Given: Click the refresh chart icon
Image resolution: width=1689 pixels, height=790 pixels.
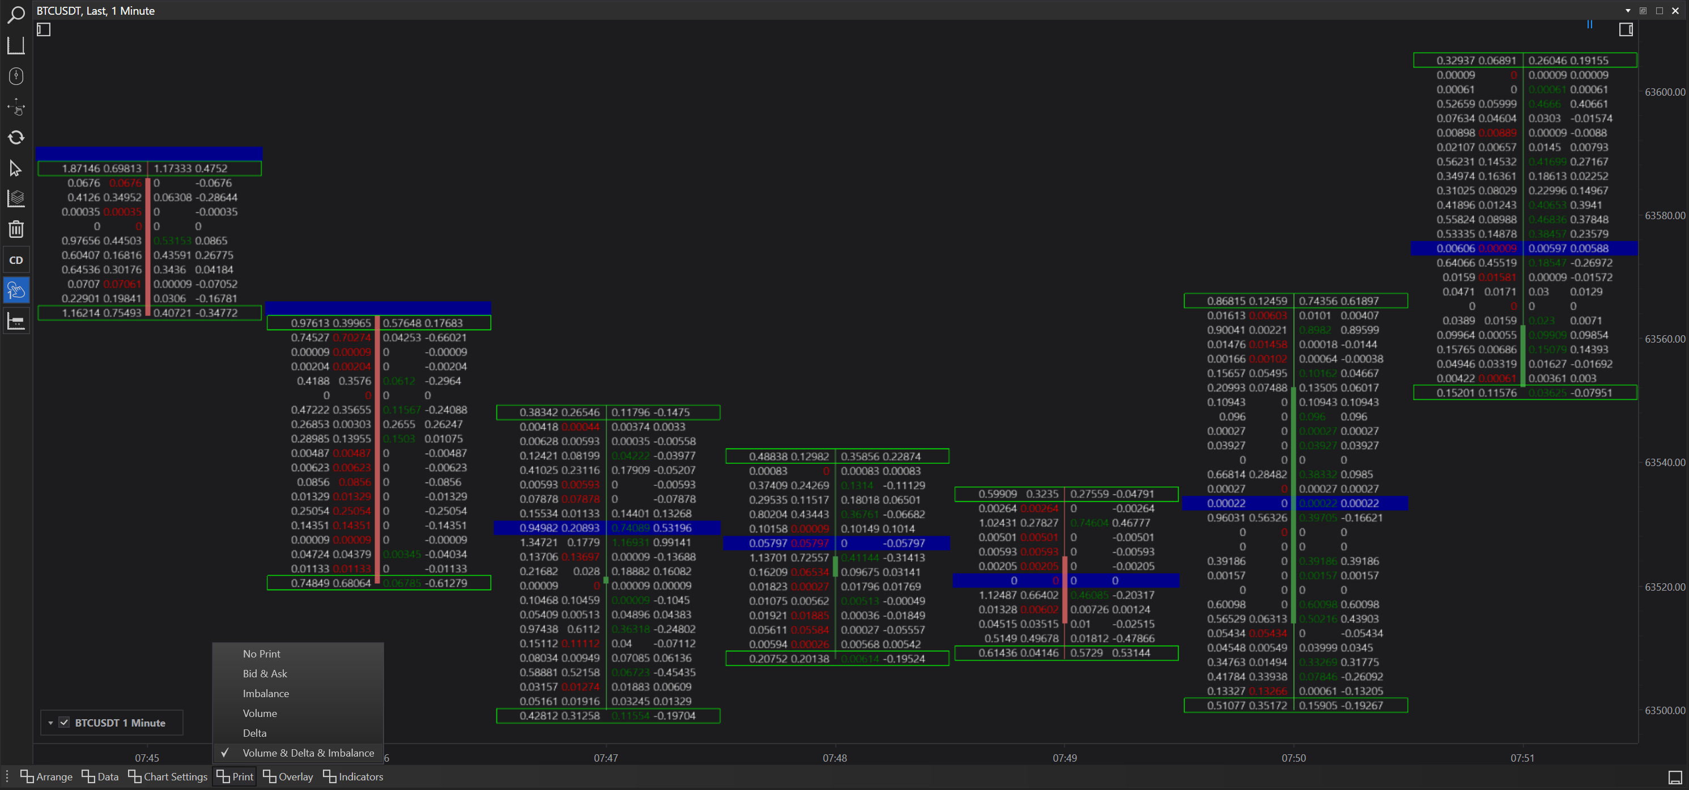Looking at the screenshot, I should [x=16, y=137].
